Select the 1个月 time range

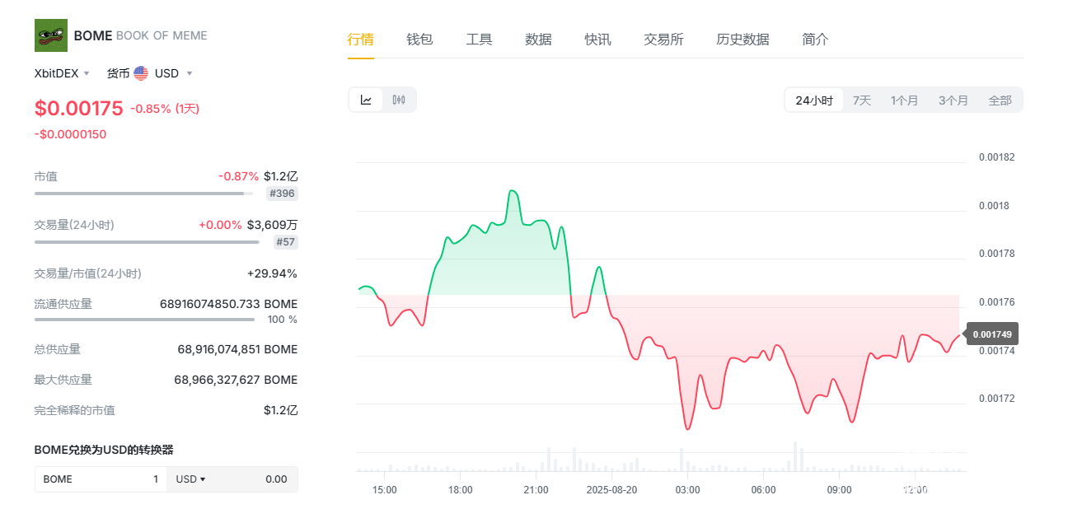click(904, 100)
